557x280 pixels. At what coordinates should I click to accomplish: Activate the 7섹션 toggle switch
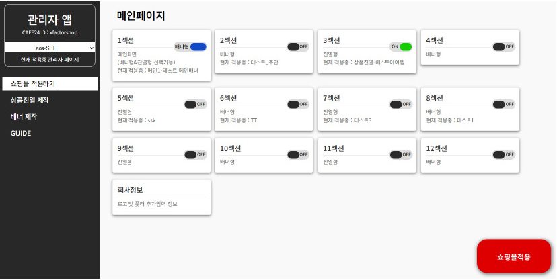click(x=401, y=104)
